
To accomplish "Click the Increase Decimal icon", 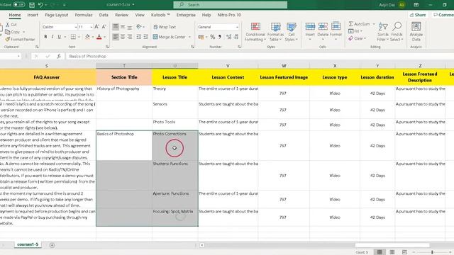I will click(x=228, y=37).
